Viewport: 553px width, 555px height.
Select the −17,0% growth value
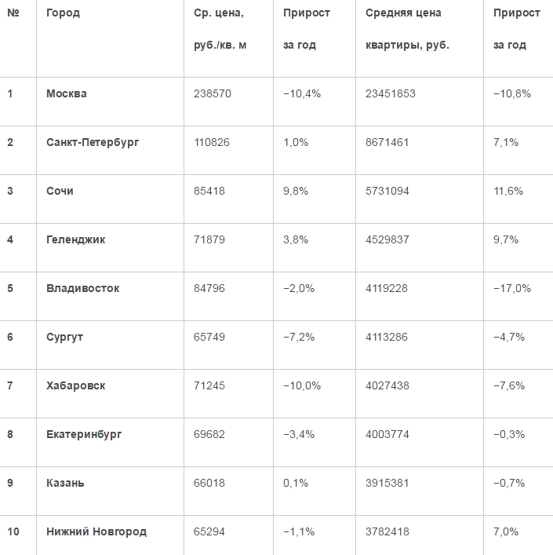click(x=512, y=288)
